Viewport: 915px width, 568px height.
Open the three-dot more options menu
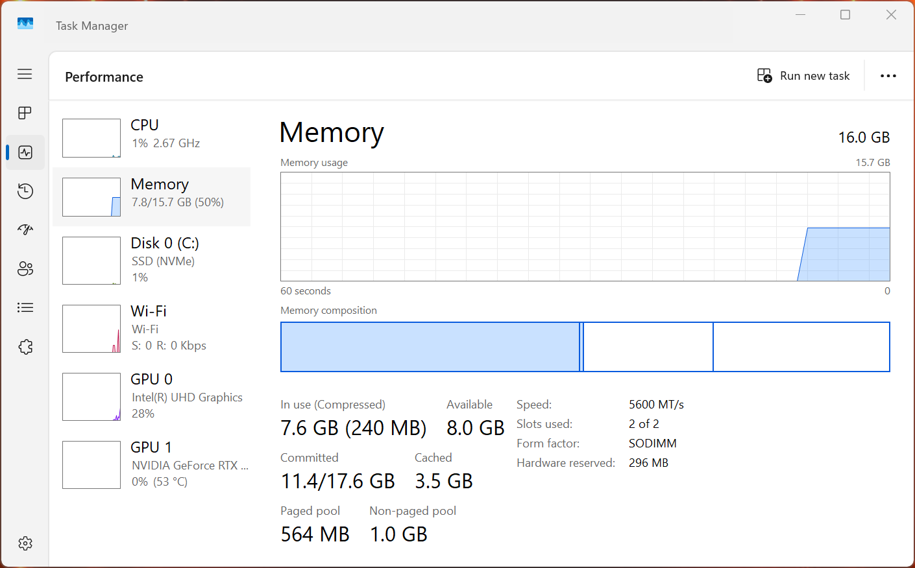tap(888, 76)
